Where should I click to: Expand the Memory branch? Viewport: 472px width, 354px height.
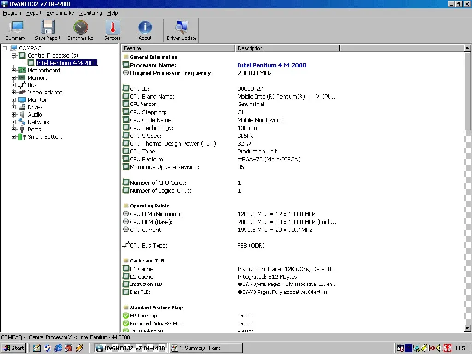pyautogui.click(x=13, y=77)
